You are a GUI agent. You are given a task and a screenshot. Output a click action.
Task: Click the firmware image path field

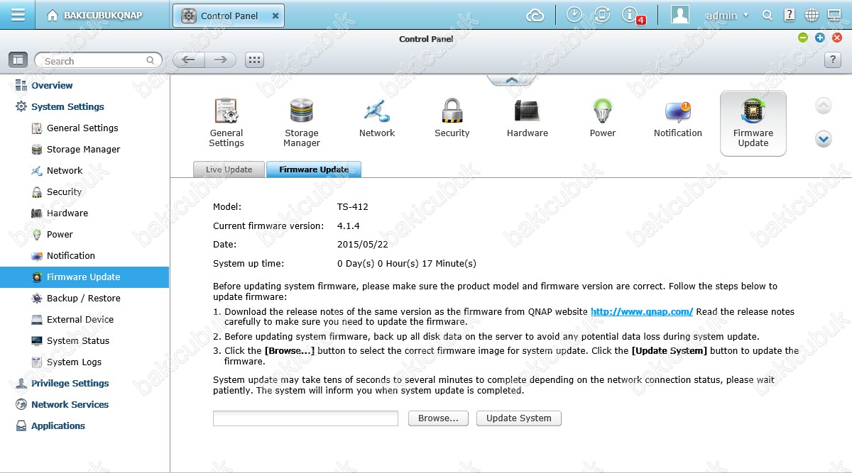305,418
